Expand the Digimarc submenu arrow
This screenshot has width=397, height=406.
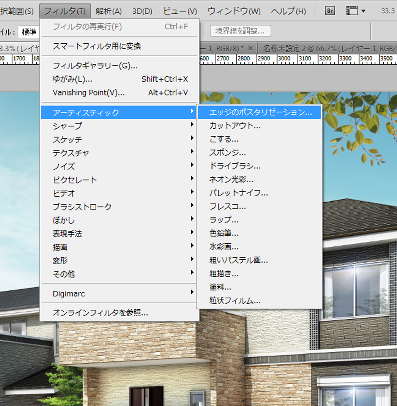coord(192,292)
